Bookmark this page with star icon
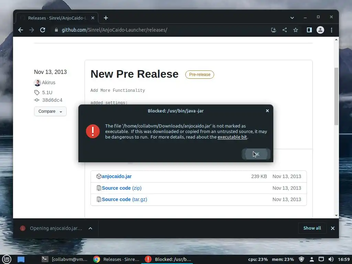Image resolution: width=352 pixels, height=264 pixels. pyautogui.click(x=296, y=30)
